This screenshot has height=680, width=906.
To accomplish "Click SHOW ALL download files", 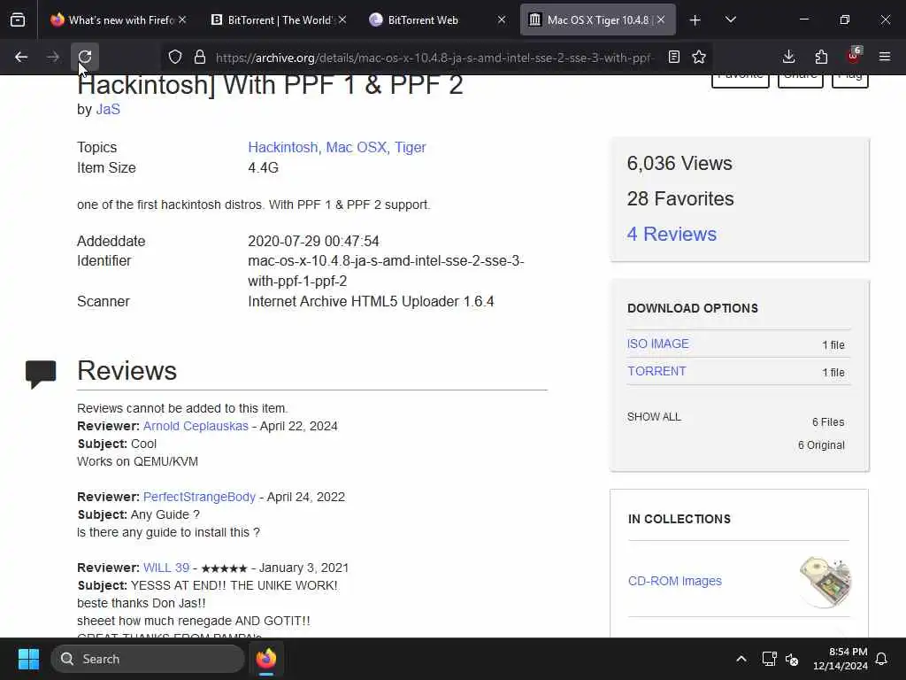I will point(654,417).
